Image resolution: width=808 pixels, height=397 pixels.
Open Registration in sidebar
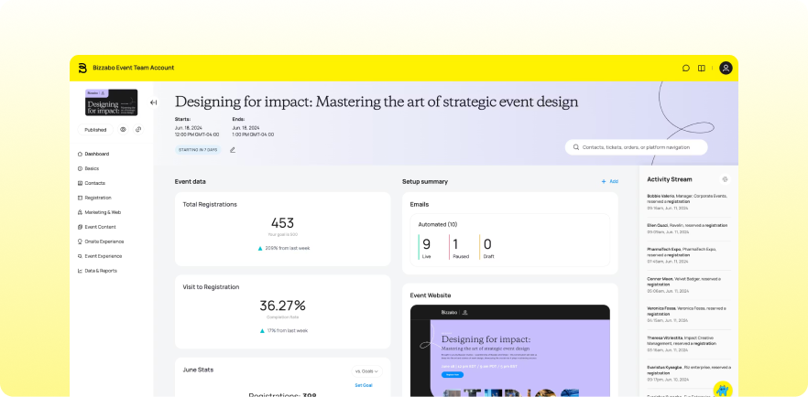(97, 198)
